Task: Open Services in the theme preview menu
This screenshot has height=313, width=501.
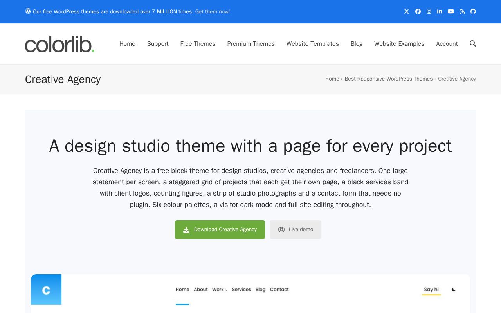Action: [x=241, y=290]
